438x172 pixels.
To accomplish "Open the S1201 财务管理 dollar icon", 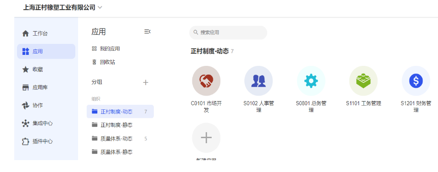I will pos(416,81).
